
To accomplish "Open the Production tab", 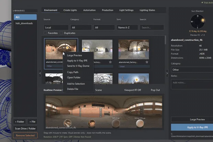I will point(108,10).
